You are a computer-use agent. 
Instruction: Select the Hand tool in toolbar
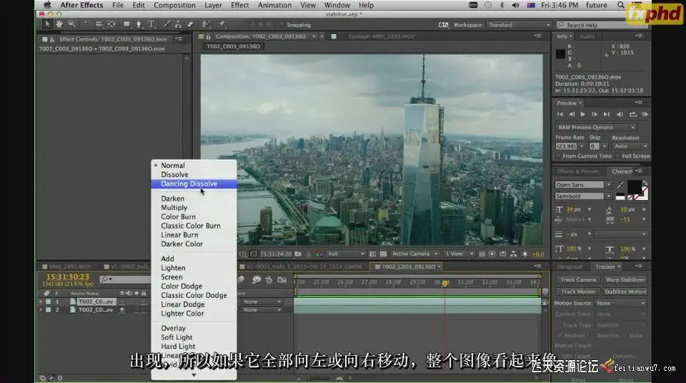coord(59,24)
